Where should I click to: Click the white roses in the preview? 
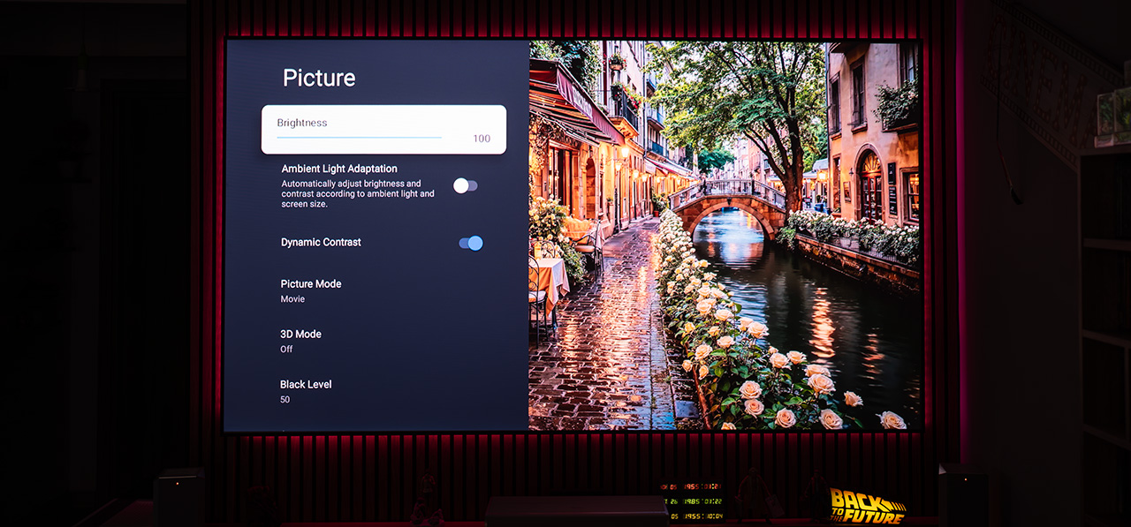[751, 371]
